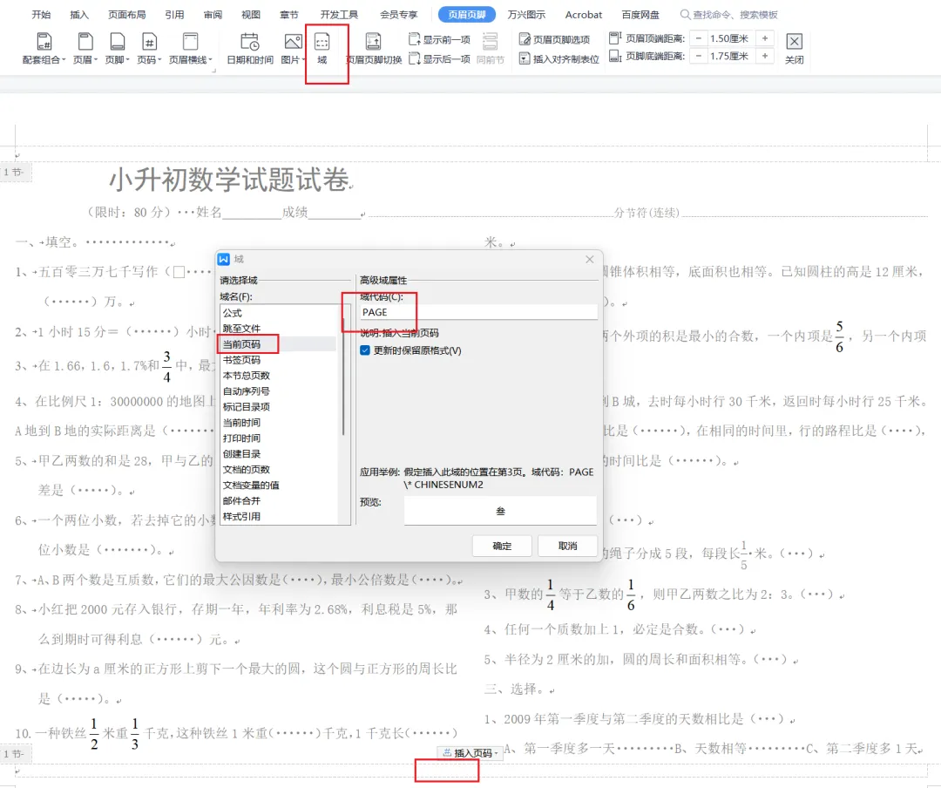This screenshot has height=788, width=941.
Task: Increase 页脚底端距离 with plus button
Action: (765, 57)
